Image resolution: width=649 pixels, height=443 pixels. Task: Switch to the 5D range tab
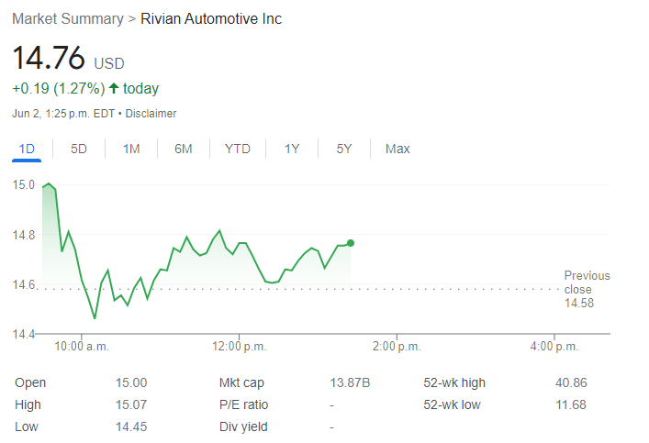point(79,149)
